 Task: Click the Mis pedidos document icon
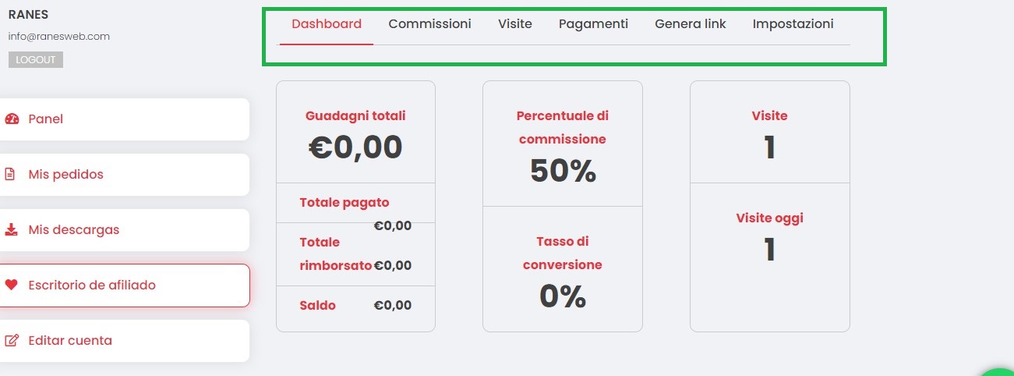pos(11,175)
